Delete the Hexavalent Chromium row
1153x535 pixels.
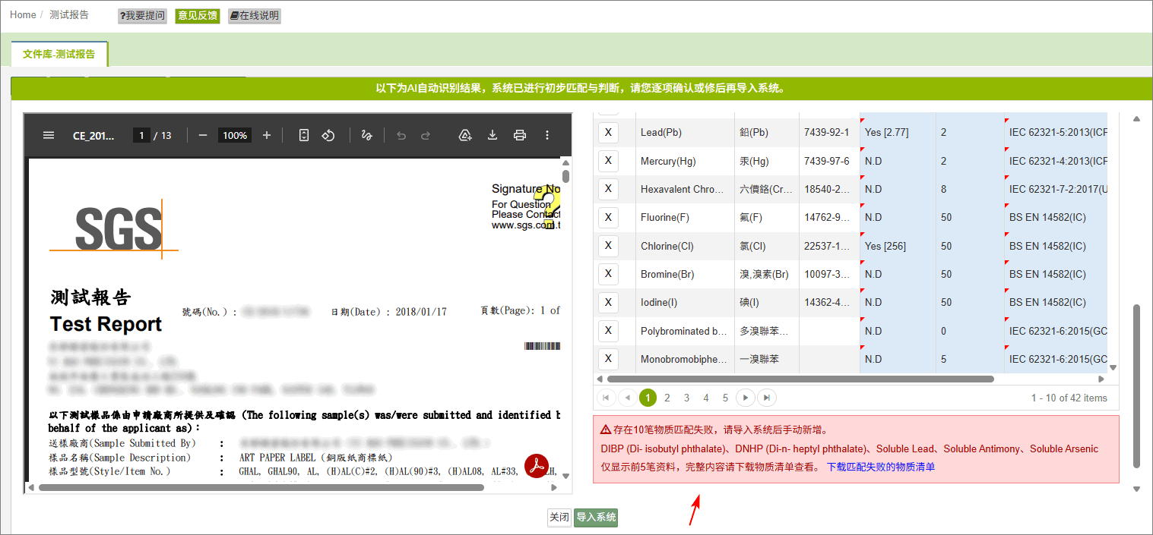pos(608,189)
